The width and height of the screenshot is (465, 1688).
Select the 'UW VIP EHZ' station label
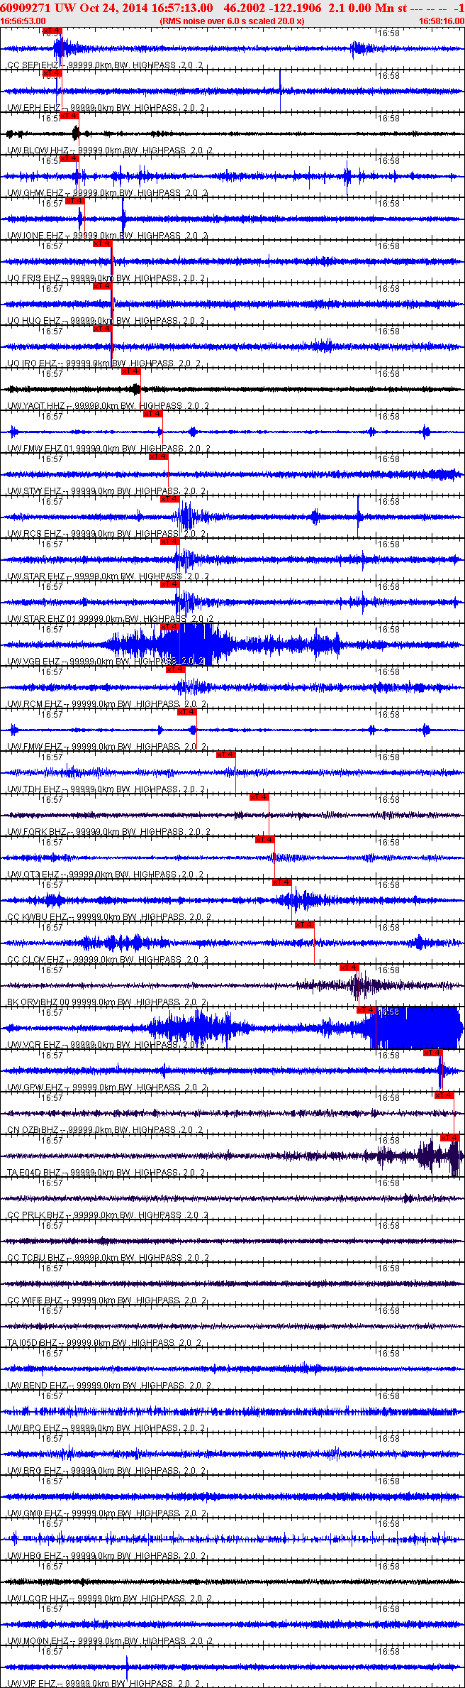tap(32, 1683)
